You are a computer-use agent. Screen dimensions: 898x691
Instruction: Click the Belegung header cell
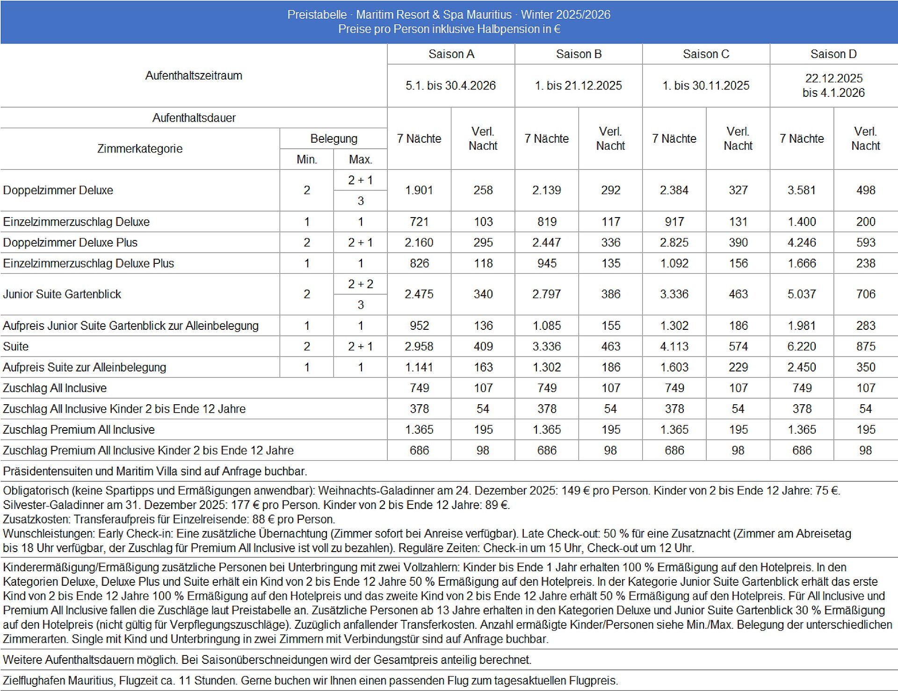[333, 138]
